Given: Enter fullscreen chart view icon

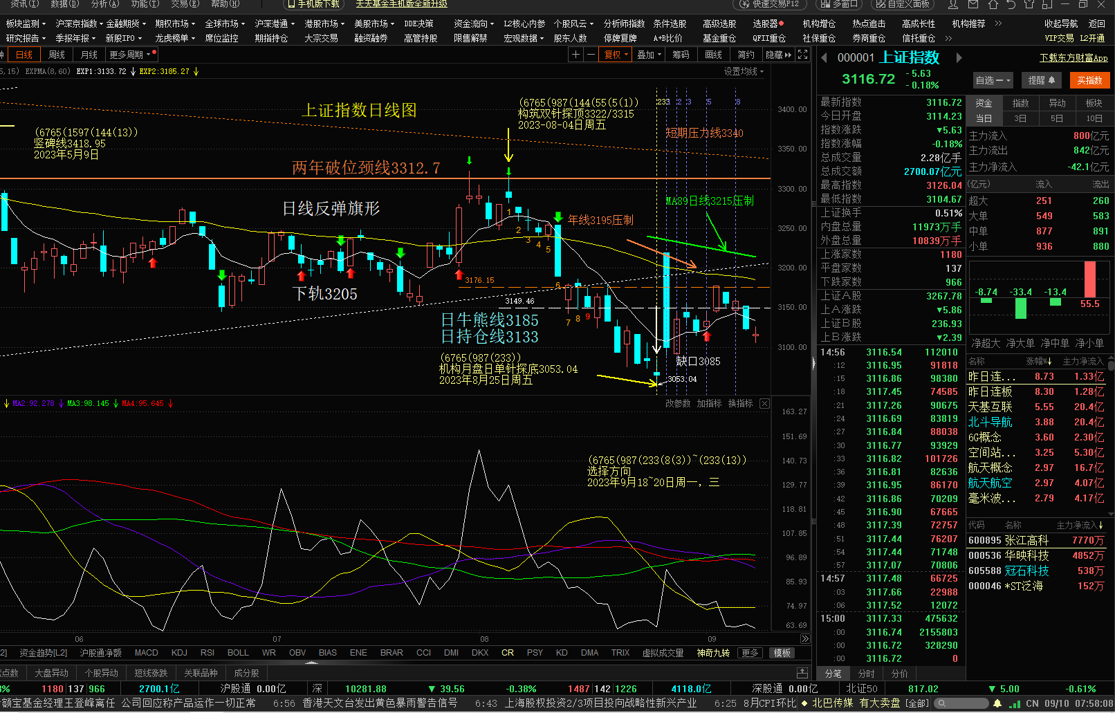Looking at the screenshot, I should click(x=802, y=55).
